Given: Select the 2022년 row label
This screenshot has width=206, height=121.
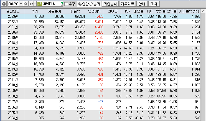Looking at the screenshot, I should (x=13, y=22).
